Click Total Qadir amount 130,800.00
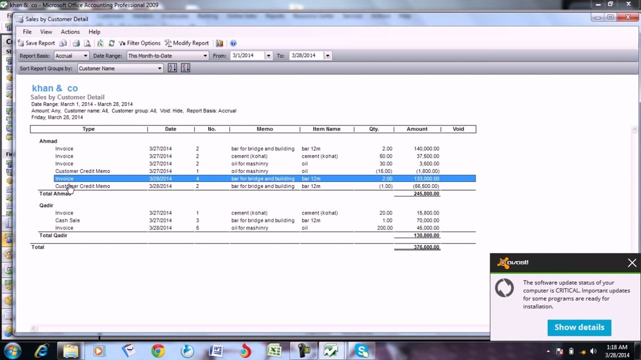Image resolution: width=641 pixels, height=360 pixels. coord(427,235)
